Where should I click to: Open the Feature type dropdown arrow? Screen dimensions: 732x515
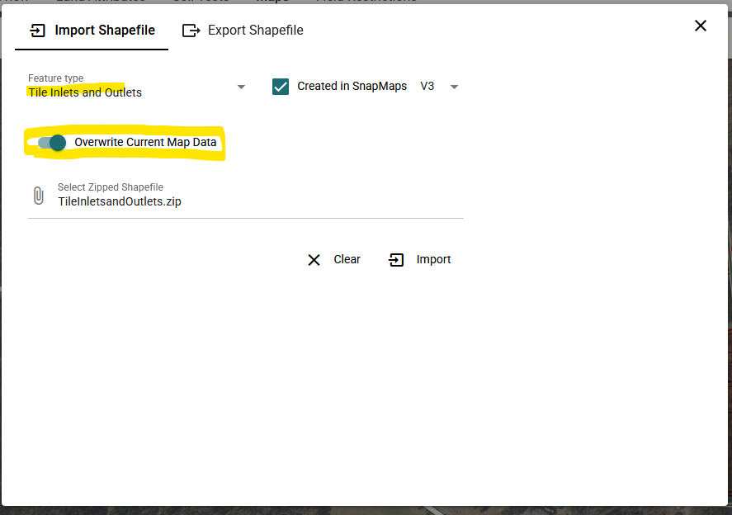tap(241, 86)
